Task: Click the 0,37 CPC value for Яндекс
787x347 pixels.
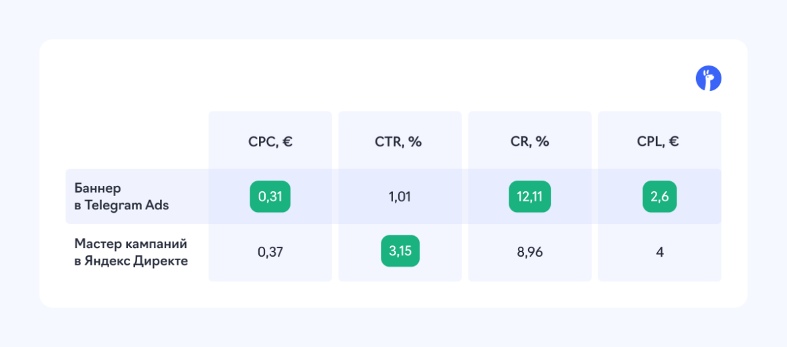Action: click(270, 252)
